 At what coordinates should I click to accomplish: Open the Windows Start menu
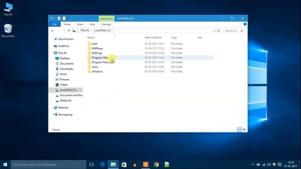[x=5, y=164]
